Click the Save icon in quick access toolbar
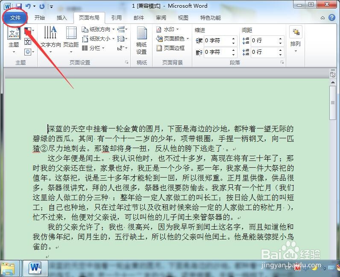 click(x=19, y=6)
